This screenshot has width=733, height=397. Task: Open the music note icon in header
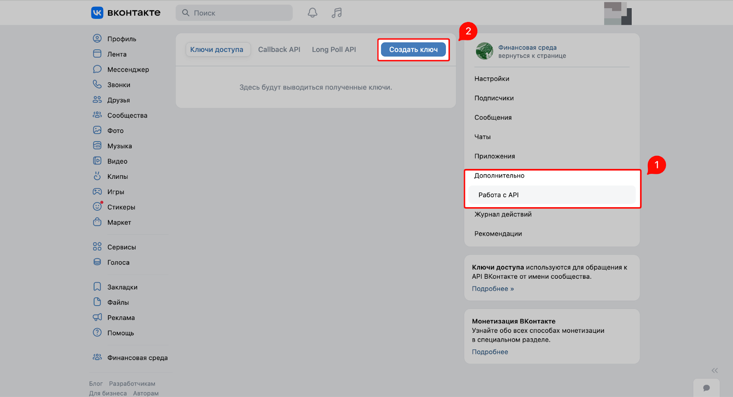(337, 13)
